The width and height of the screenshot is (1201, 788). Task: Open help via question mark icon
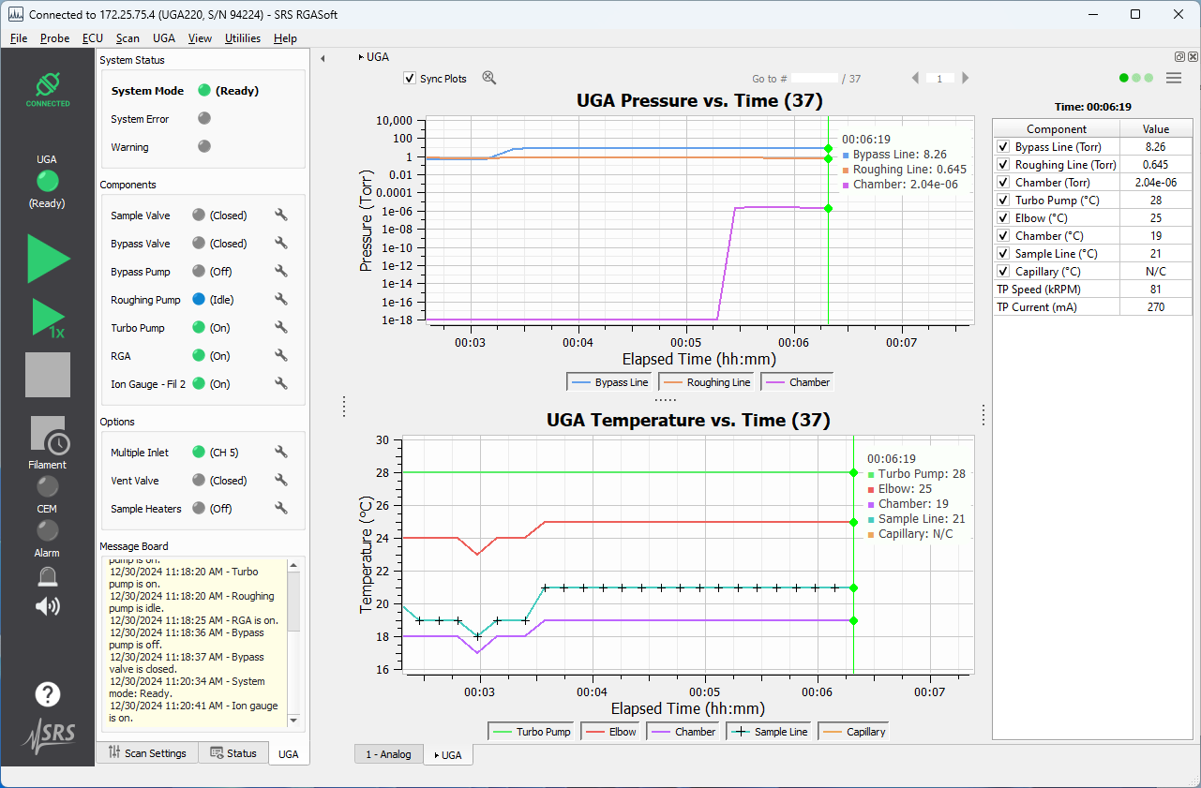coord(48,694)
